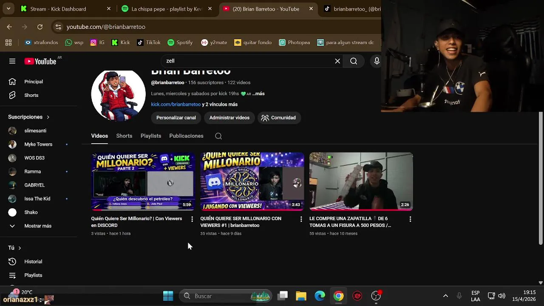Open the Kick bookmark
This screenshot has width=544, height=306.
[x=121, y=42]
